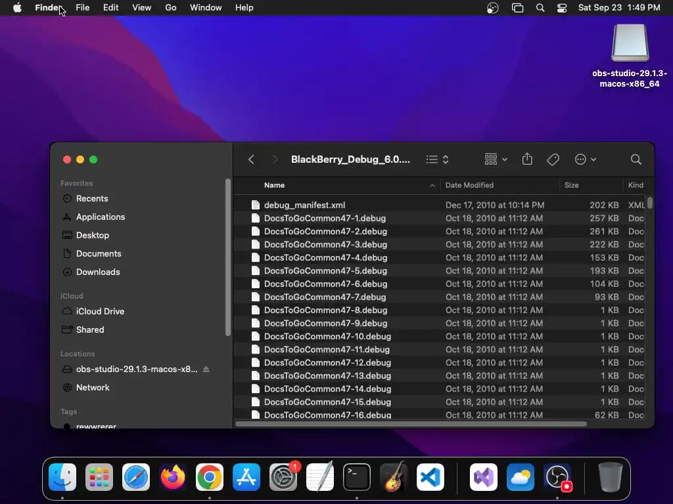Click the vertical scrollbar of file list
The image size is (673, 504).
point(650,202)
